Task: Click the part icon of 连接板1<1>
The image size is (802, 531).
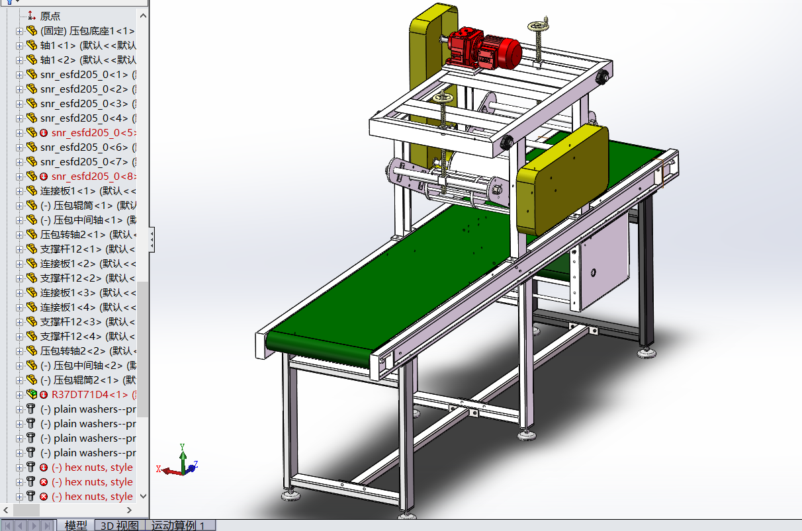Action: (32, 190)
